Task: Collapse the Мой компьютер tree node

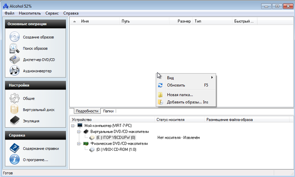Action: pos(73,126)
